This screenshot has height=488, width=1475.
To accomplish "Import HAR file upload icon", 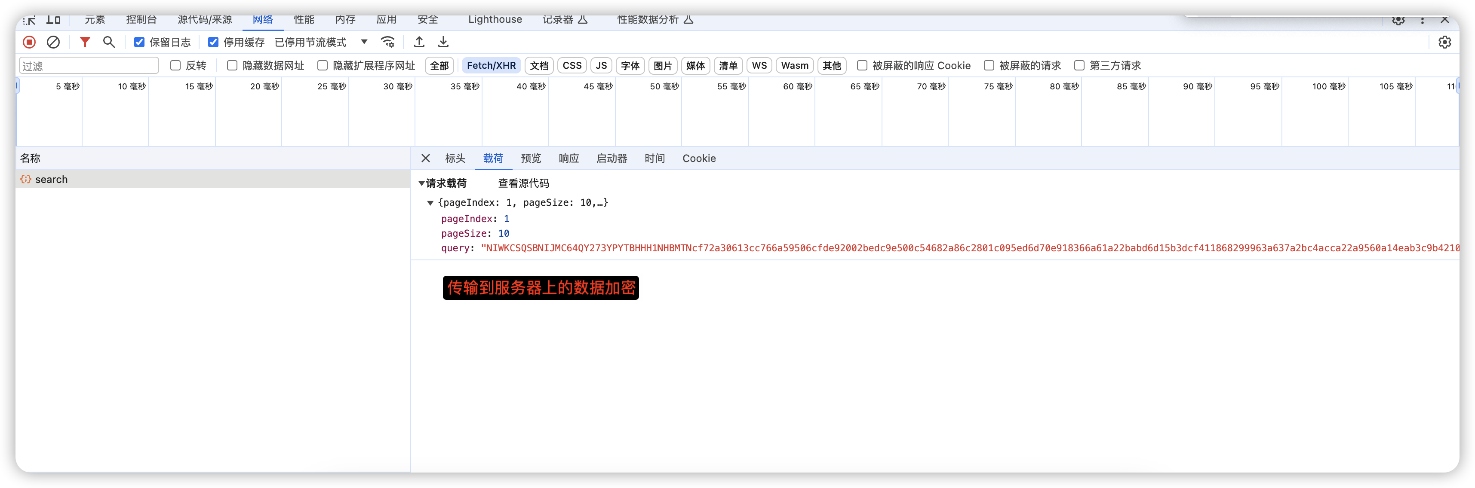I will pos(419,43).
